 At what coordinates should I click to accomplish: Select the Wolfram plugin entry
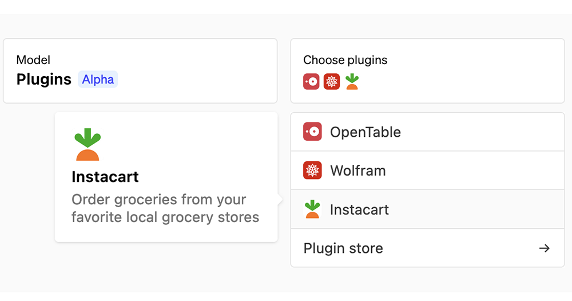[427, 171]
